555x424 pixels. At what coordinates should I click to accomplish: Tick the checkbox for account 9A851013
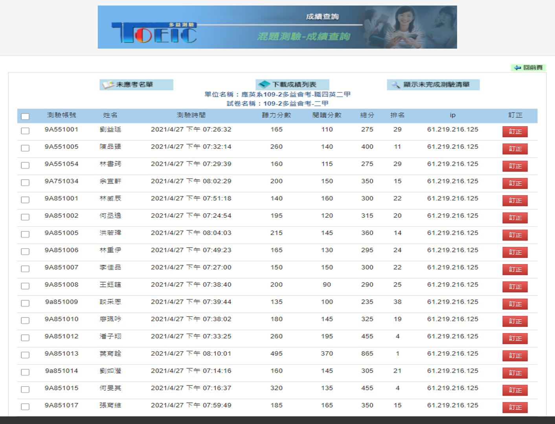click(25, 356)
